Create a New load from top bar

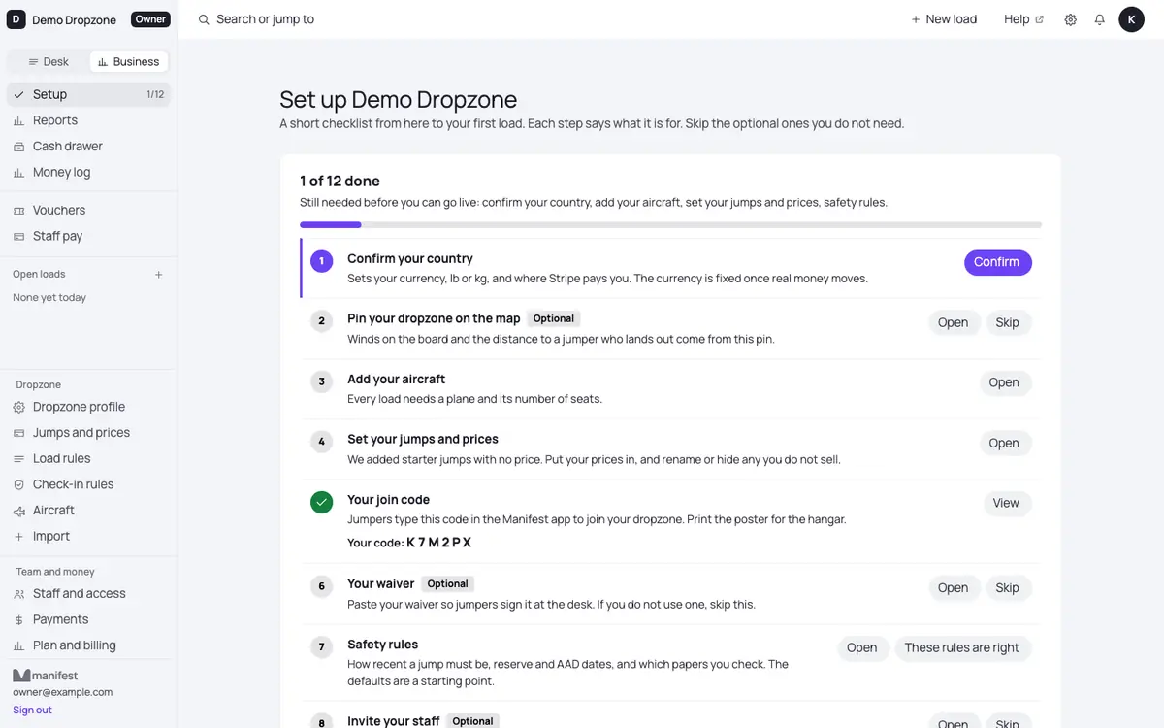click(x=944, y=19)
